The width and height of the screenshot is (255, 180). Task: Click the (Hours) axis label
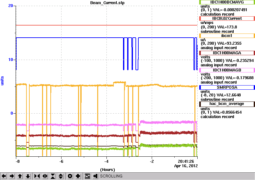(107, 170)
